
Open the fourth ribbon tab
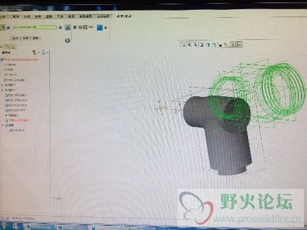point(49,17)
